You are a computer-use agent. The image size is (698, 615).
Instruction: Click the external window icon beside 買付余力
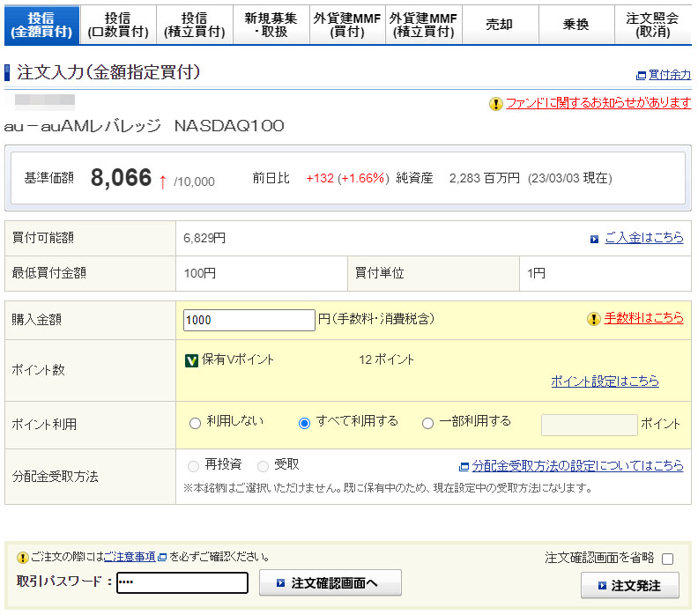pyautogui.click(x=641, y=76)
